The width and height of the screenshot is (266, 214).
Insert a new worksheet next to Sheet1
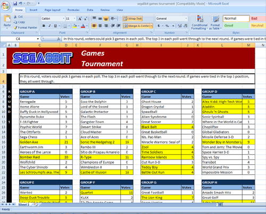point(36,204)
